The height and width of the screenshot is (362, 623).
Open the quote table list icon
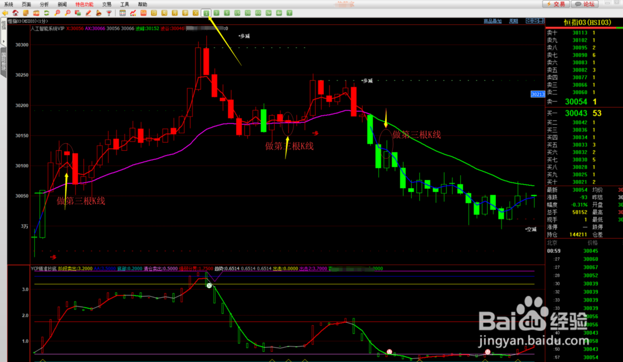(122, 13)
